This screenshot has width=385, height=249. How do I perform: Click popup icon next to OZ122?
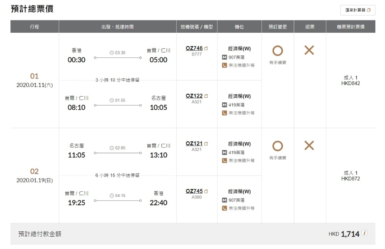tap(206, 96)
